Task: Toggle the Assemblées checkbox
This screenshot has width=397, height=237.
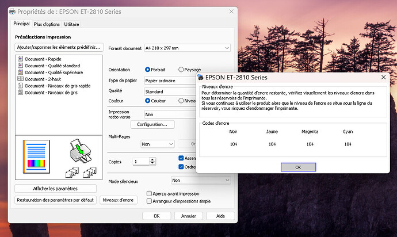Action: (x=181, y=158)
